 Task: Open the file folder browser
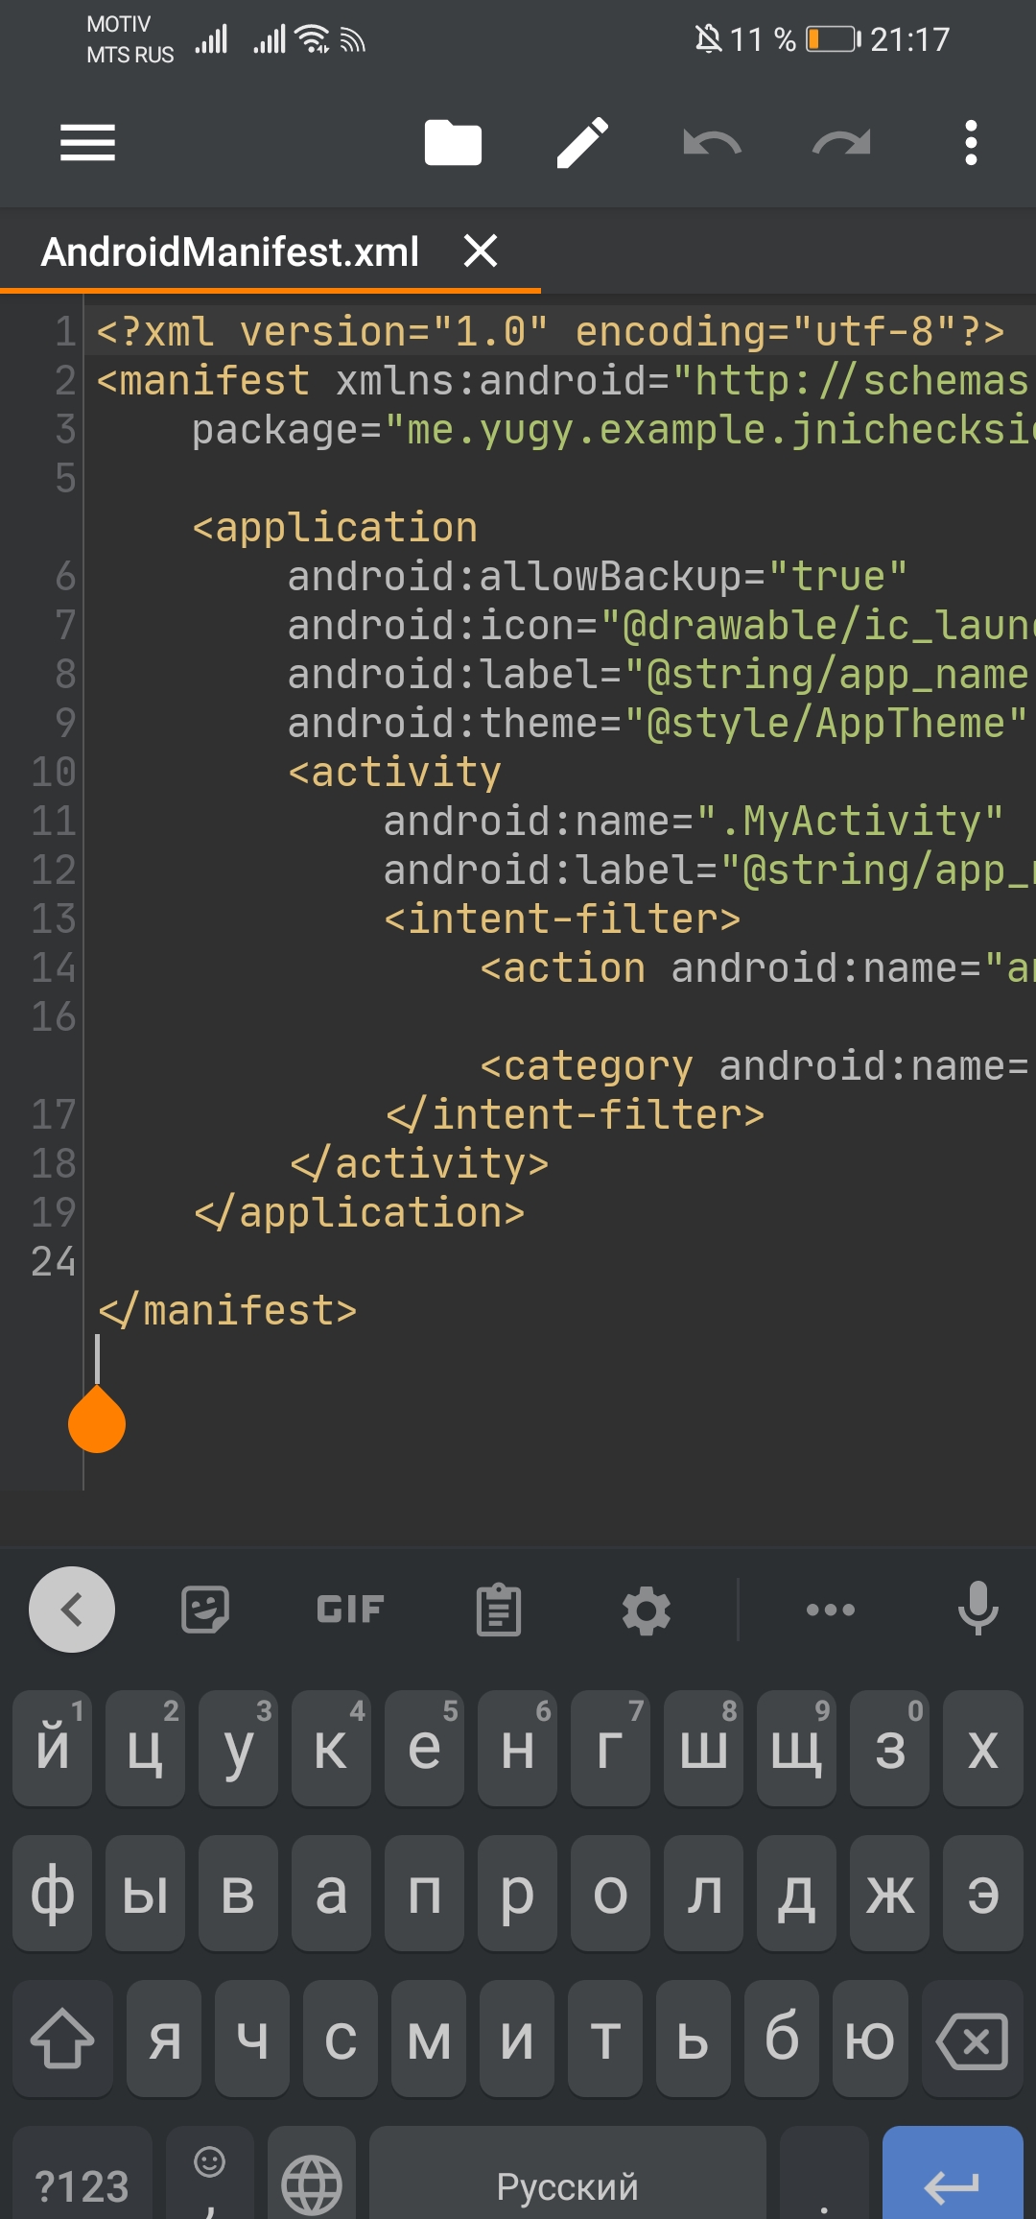pyautogui.click(x=453, y=143)
